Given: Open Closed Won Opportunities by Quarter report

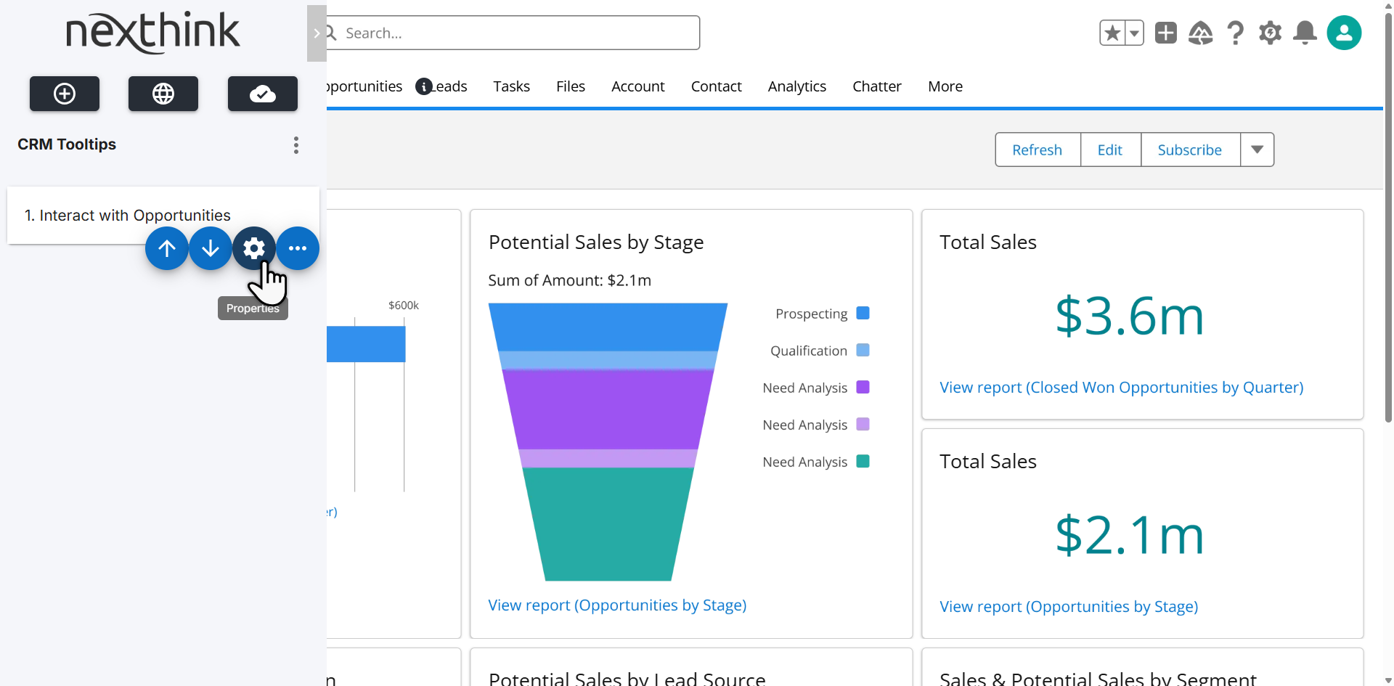Looking at the screenshot, I should coord(1121,388).
